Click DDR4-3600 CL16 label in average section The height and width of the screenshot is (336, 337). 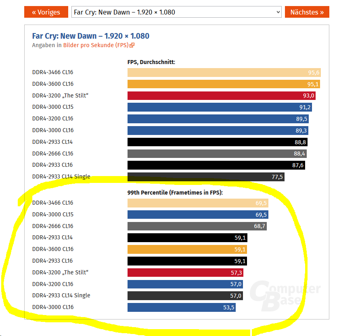[x=53, y=84]
